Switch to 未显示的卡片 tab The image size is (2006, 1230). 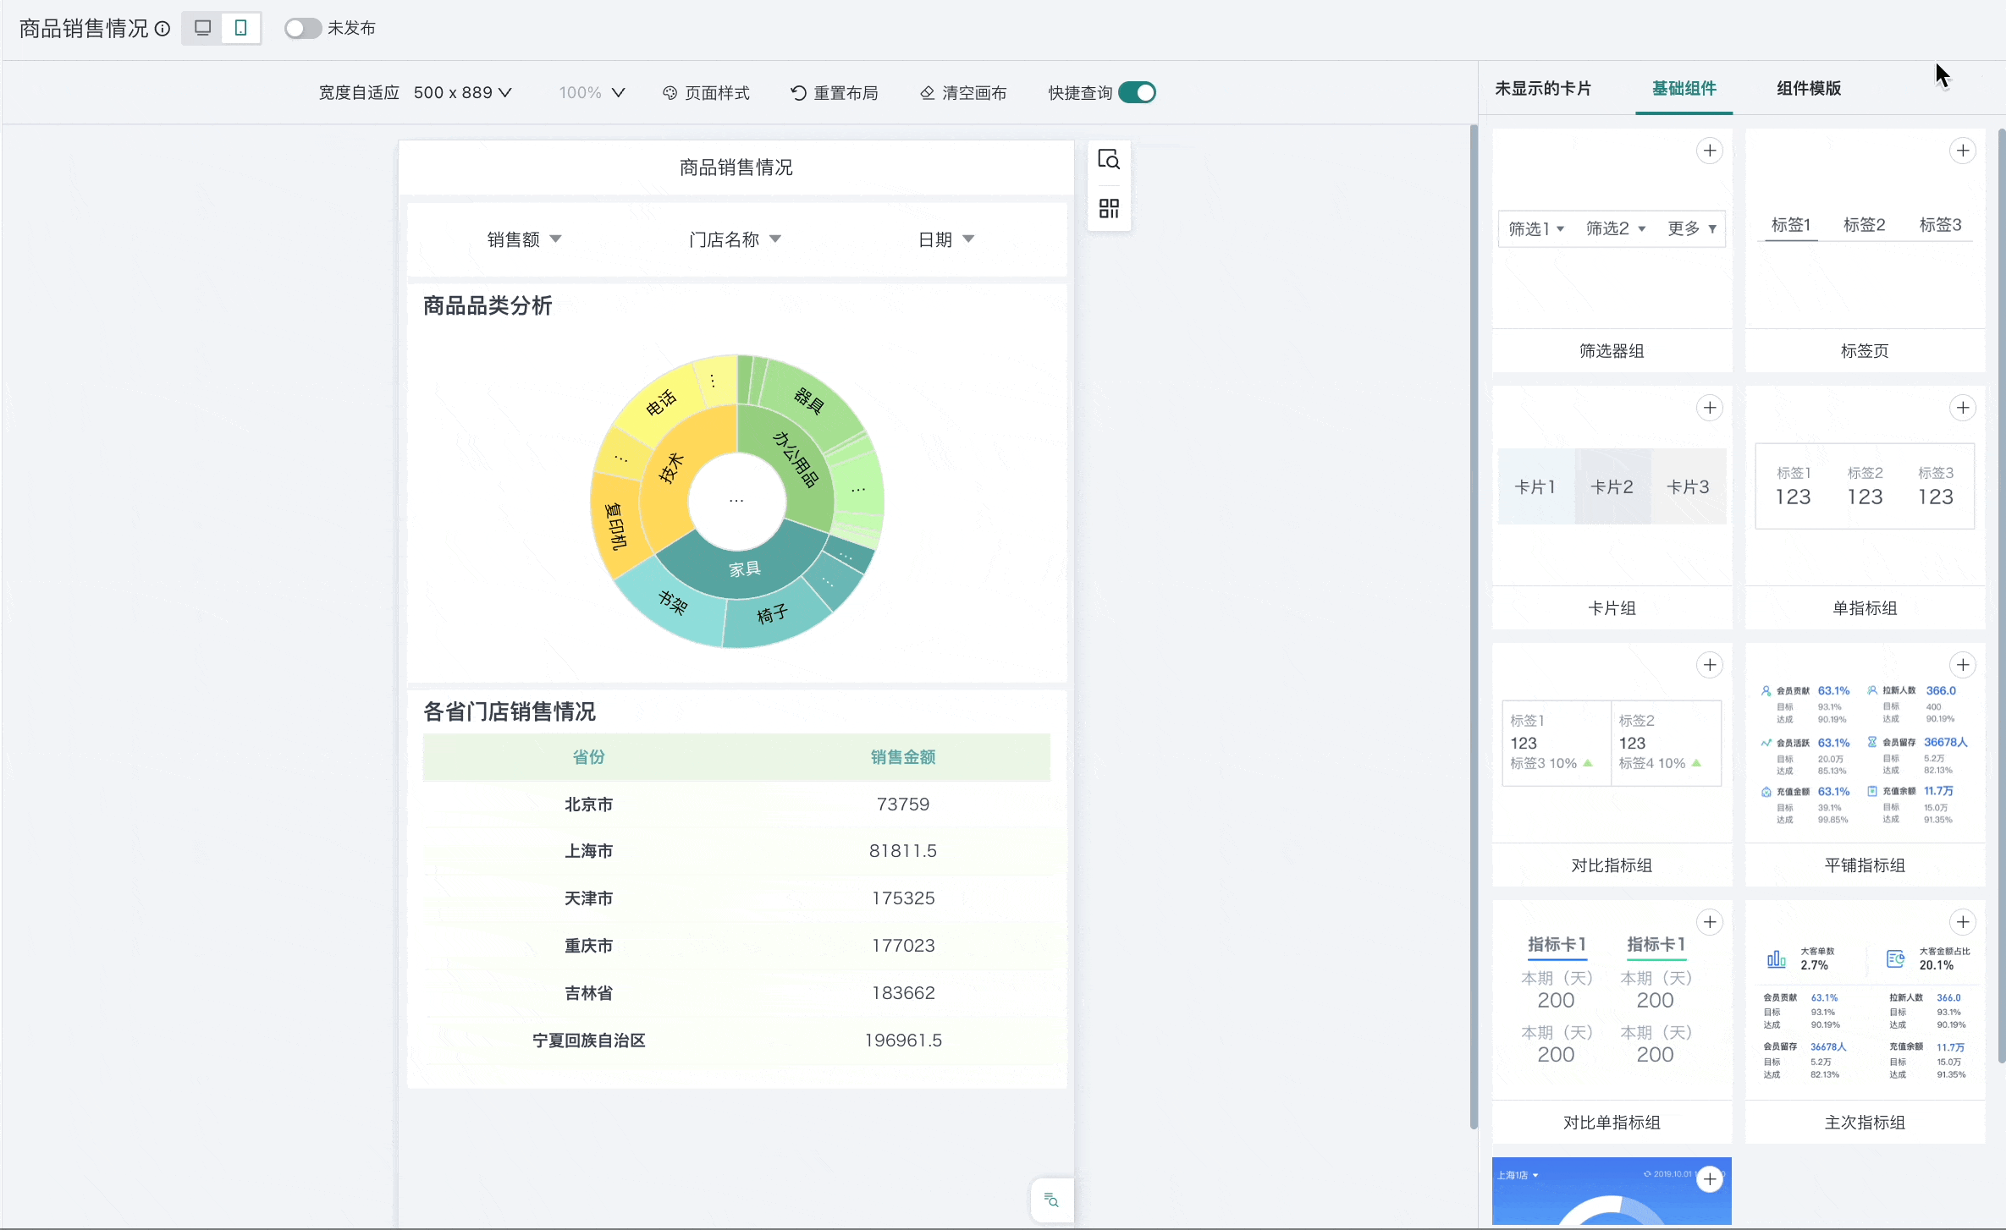click(x=1542, y=88)
